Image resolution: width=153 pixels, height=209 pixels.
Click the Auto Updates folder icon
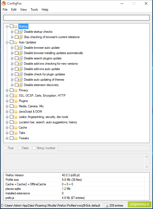click(x=16, y=42)
